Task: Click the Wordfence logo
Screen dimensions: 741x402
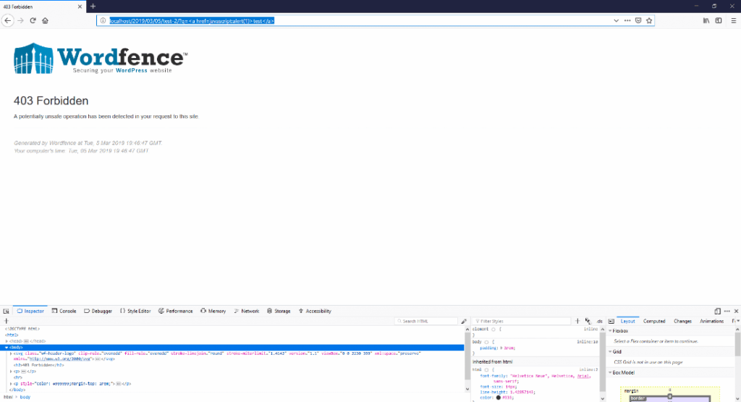Action: pos(101,58)
